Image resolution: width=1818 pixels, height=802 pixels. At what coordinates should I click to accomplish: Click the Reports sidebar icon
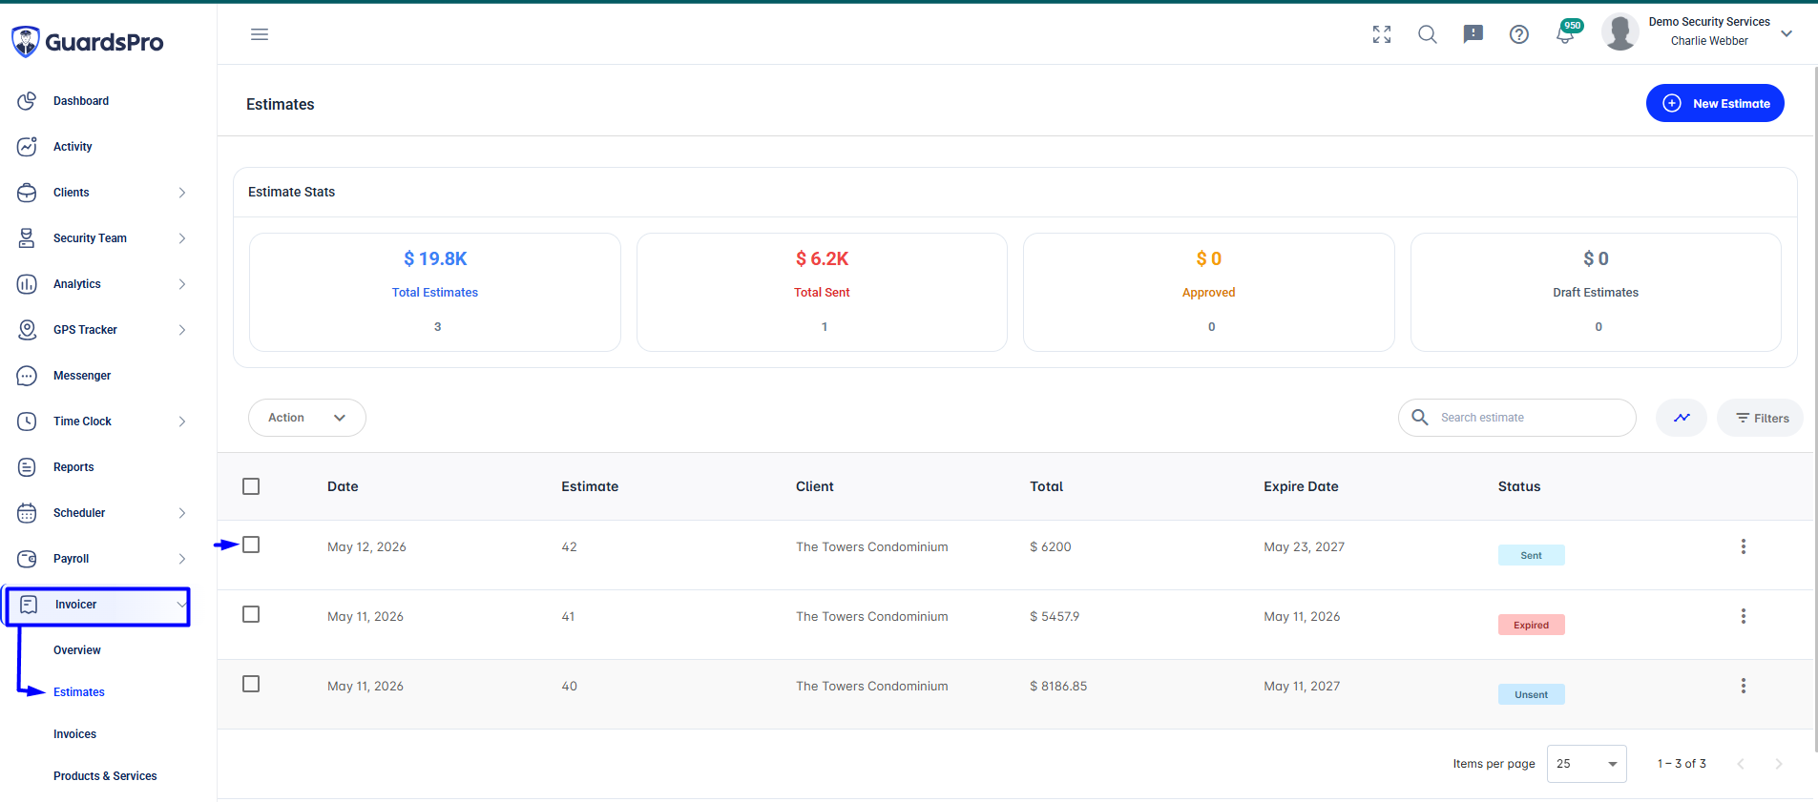(x=27, y=467)
